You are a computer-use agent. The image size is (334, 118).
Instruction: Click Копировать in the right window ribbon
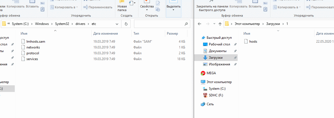click(238, 6)
